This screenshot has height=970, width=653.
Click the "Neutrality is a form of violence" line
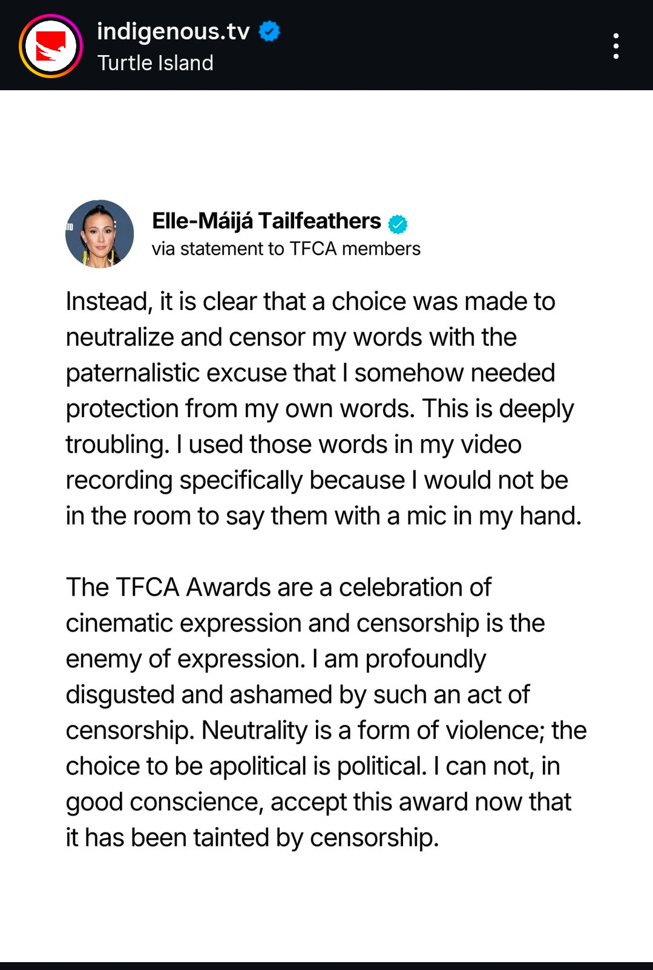pyautogui.click(x=326, y=730)
